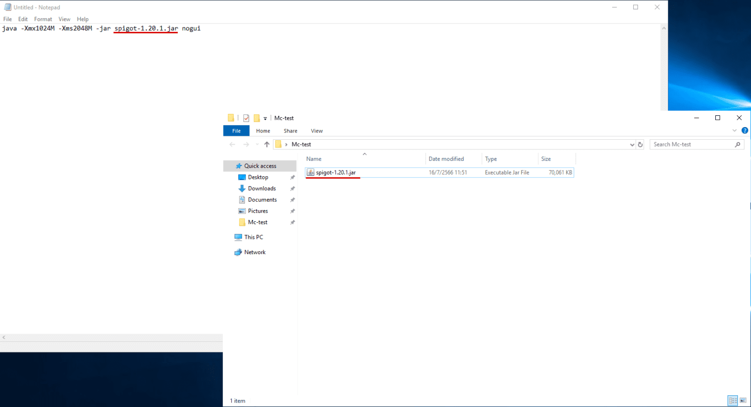
Task: Click the Notepad horizontal scrollbar
Action: pos(111,337)
